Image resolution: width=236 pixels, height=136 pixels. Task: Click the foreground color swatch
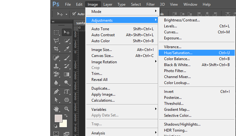[58, 118]
